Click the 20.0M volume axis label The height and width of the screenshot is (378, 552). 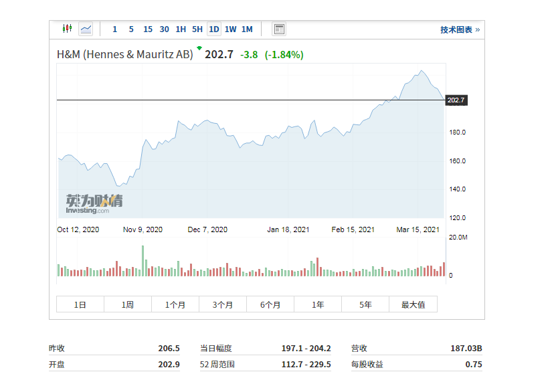(x=458, y=238)
